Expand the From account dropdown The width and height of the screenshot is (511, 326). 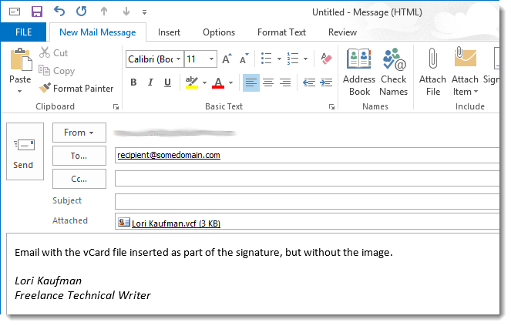coord(79,133)
